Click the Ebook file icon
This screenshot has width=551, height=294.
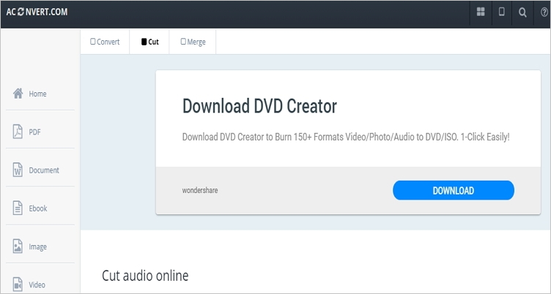coord(18,208)
